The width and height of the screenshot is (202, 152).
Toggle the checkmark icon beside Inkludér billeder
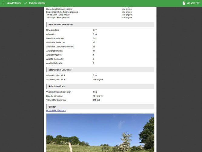(25, 3)
